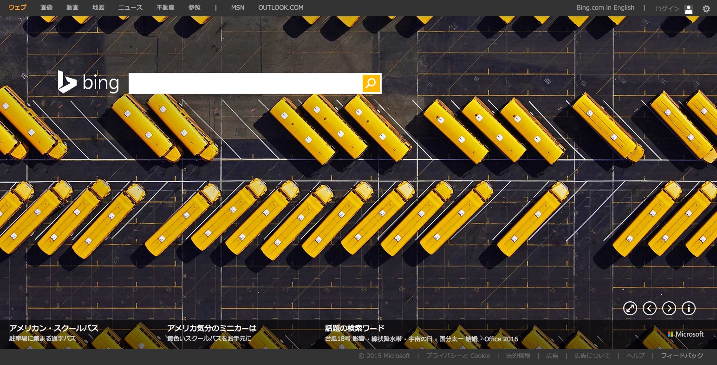Expand background image to full screen
The image size is (717, 365).
pyautogui.click(x=630, y=308)
